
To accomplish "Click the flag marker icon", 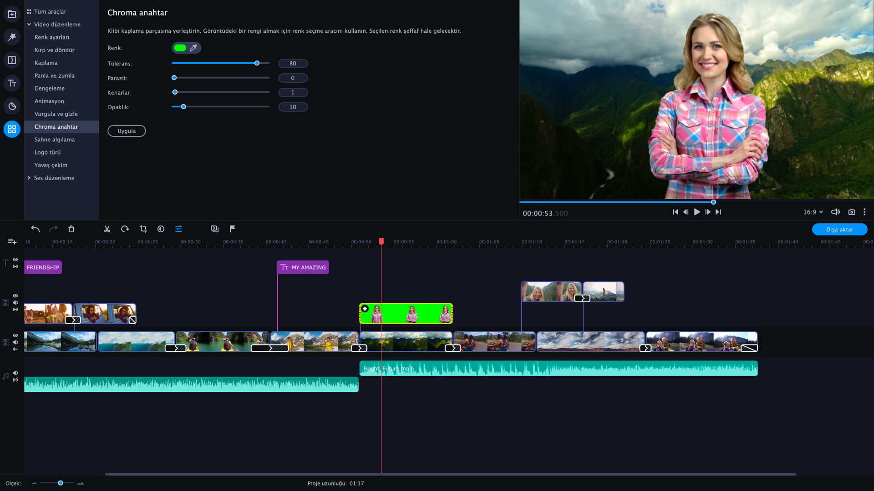I will coord(233,229).
